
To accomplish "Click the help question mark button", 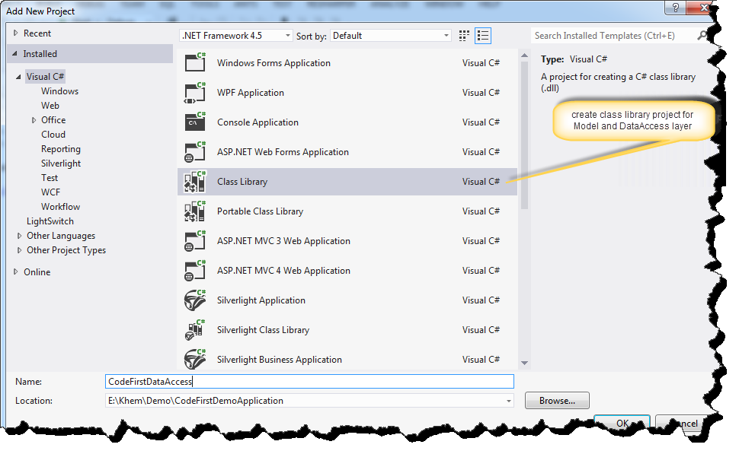I will pyautogui.click(x=675, y=8).
